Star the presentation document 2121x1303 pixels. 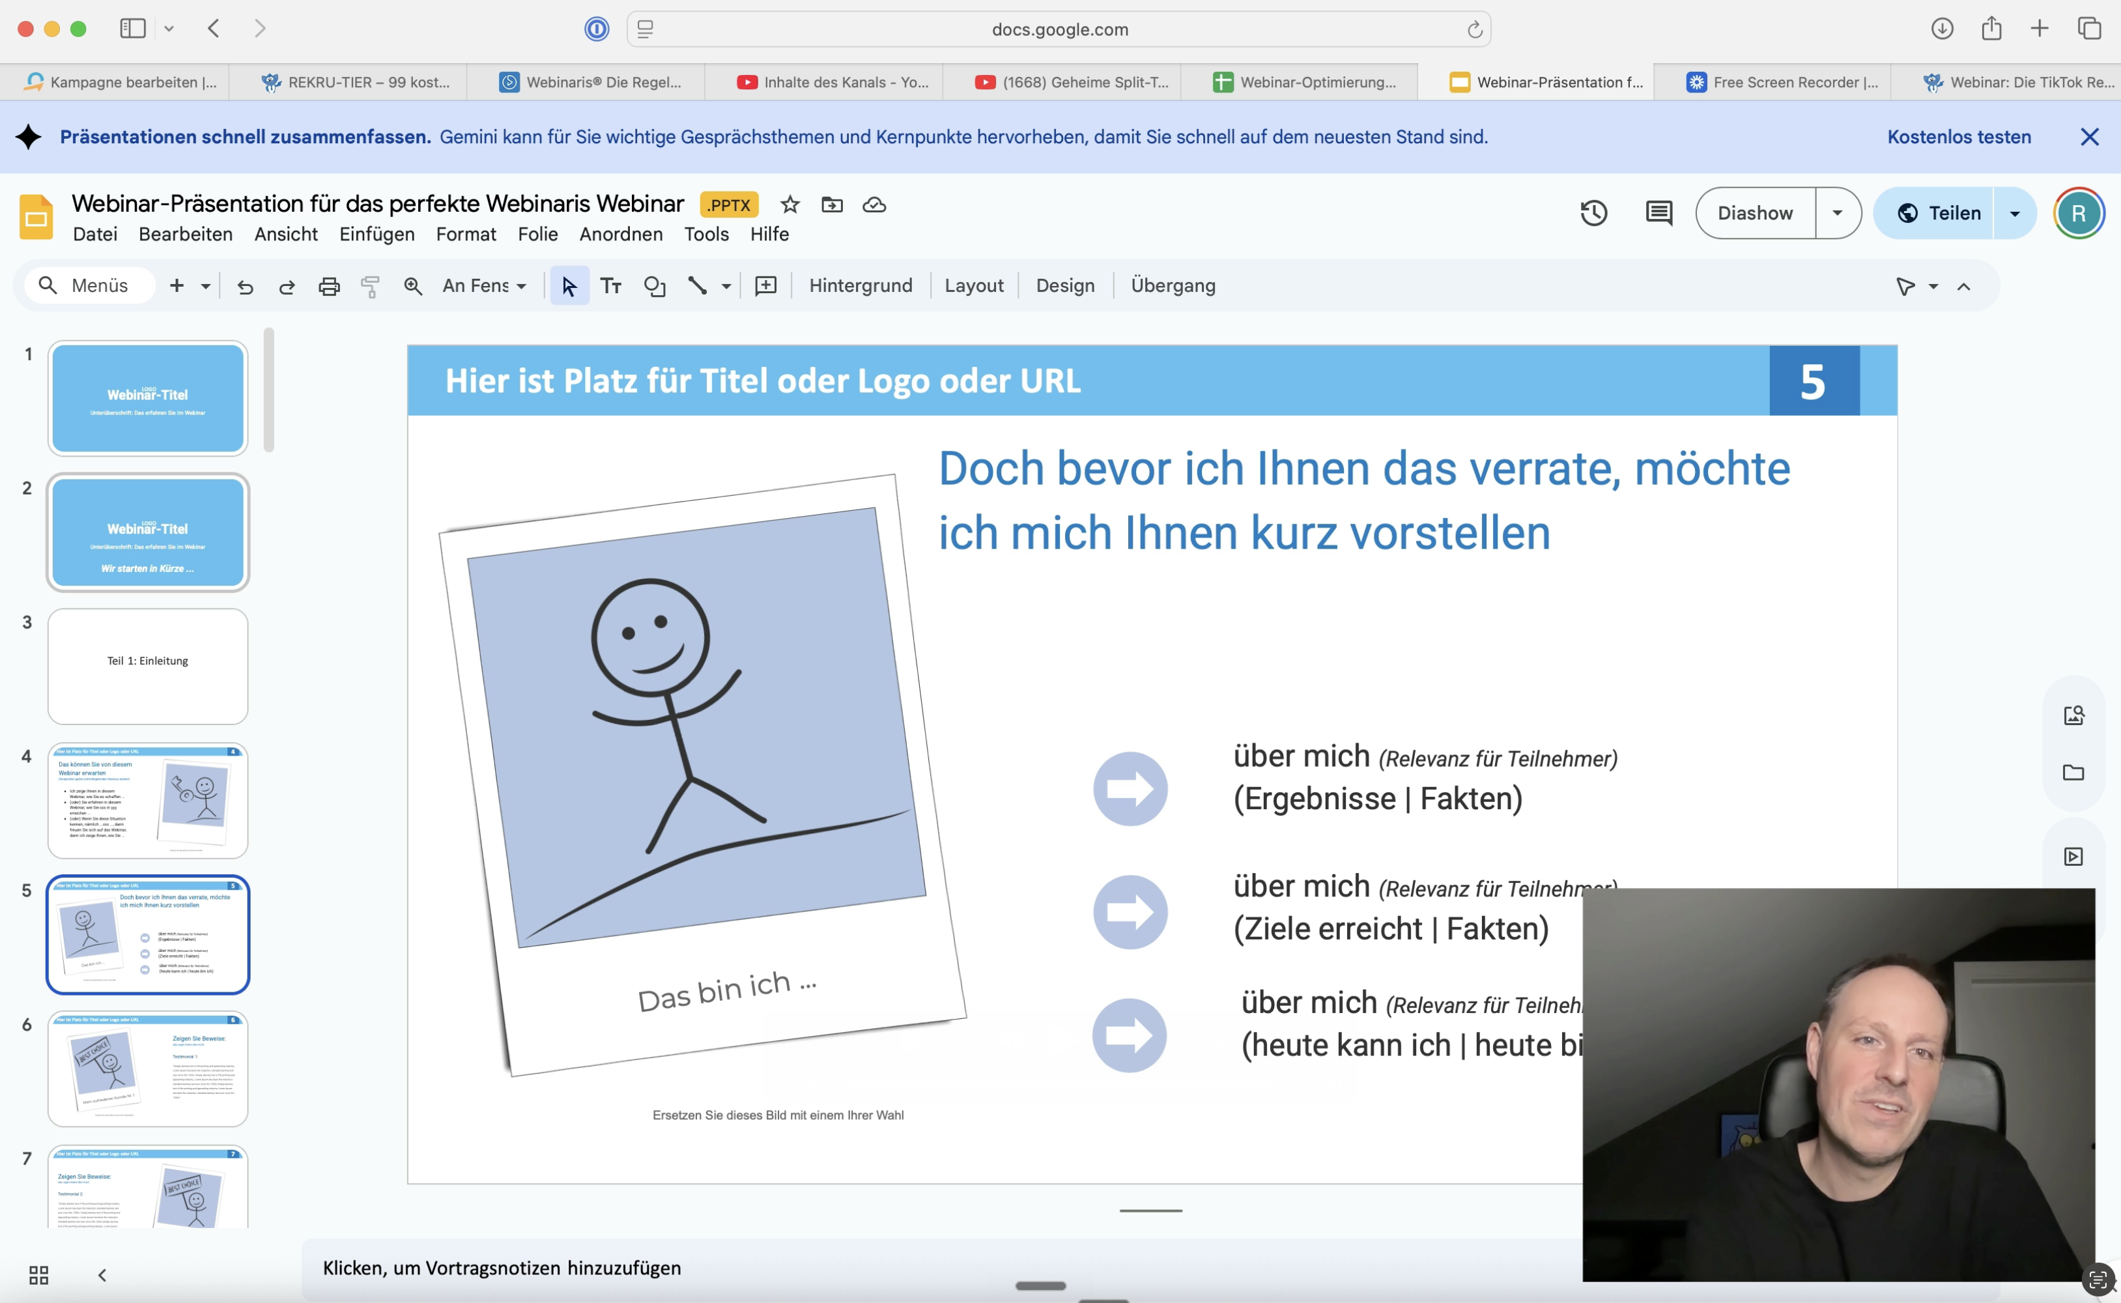[789, 204]
